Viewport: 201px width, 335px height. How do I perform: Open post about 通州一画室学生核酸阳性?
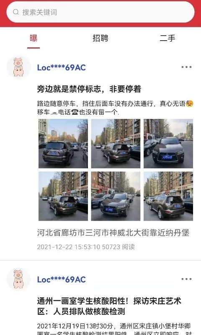pyautogui.click(x=109, y=307)
